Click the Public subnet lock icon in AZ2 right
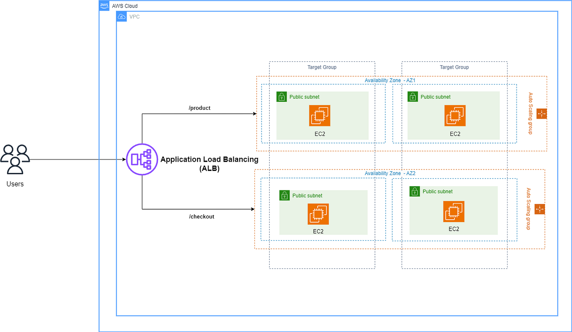Image resolution: width=572 pixels, height=332 pixels. tap(414, 191)
